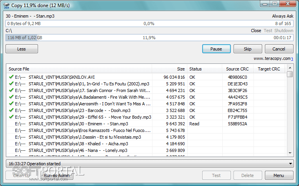This screenshot has height=186, width=299.
Task: Select Shutdown as the after-copy action
Action: point(284,31)
